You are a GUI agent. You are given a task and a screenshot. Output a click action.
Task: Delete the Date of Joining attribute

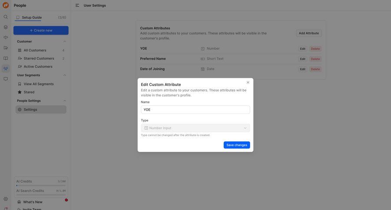coord(315,69)
